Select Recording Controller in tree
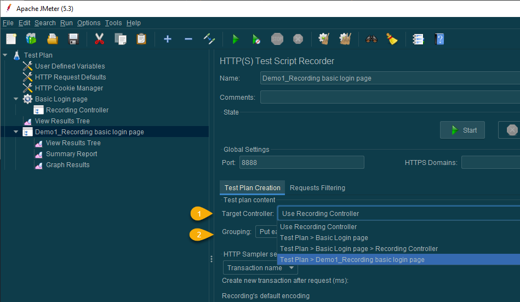Image resolution: width=520 pixels, height=302 pixels. (77, 110)
